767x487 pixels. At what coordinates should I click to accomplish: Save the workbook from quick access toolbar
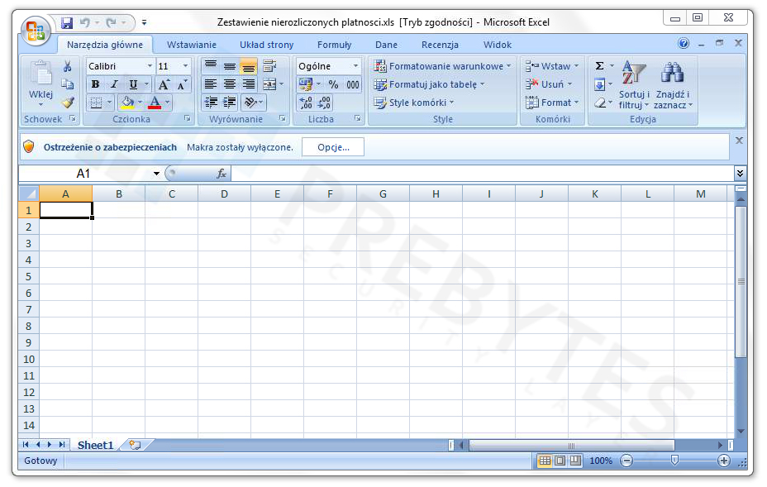(x=67, y=22)
